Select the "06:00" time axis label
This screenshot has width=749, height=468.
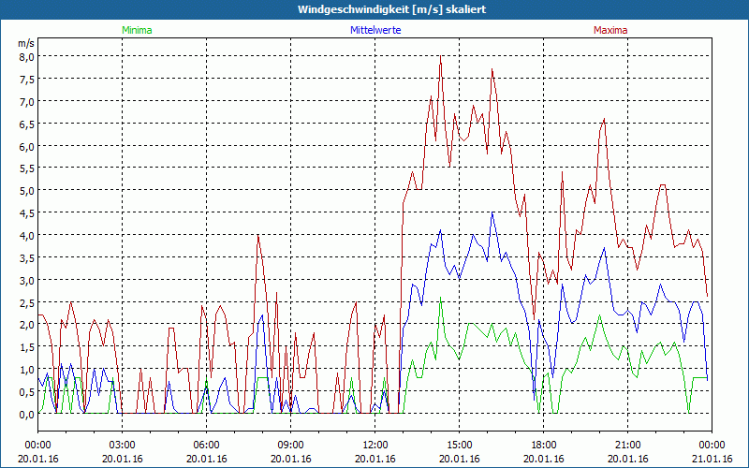(x=206, y=445)
